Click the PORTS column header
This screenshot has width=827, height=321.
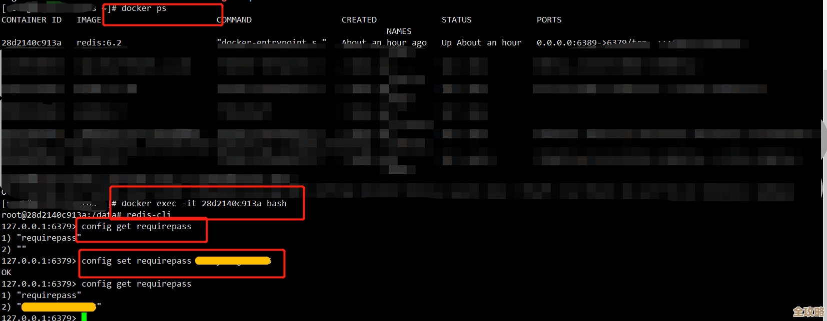(x=549, y=20)
